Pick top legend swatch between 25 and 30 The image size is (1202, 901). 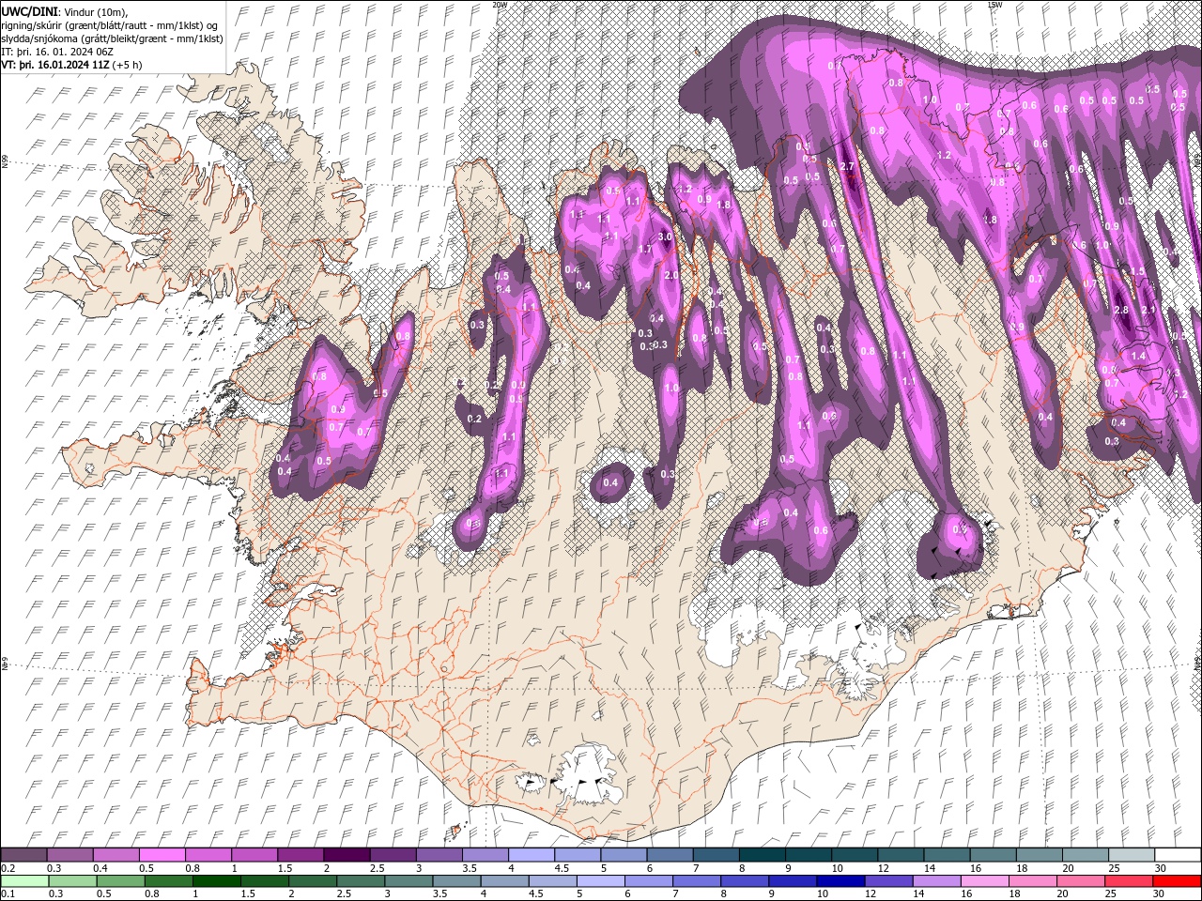(1130, 855)
